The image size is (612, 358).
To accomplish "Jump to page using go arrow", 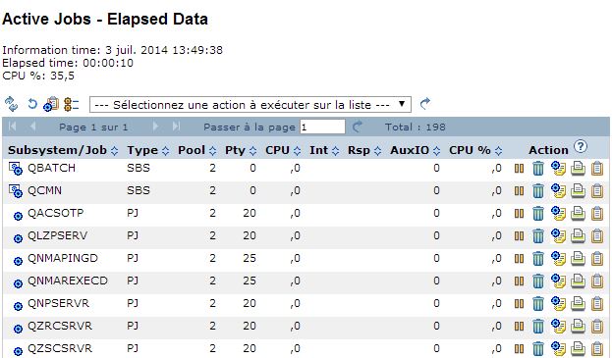I will 358,127.
